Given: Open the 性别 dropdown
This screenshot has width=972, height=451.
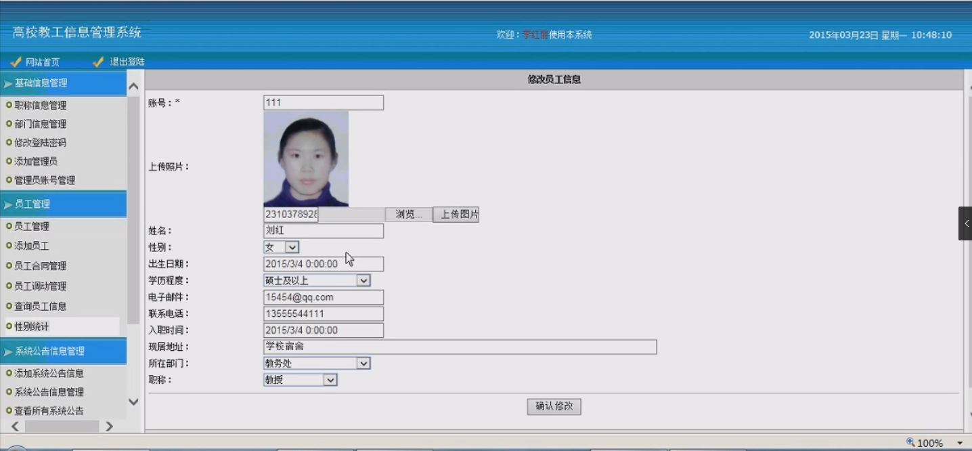Looking at the screenshot, I should (282, 247).
